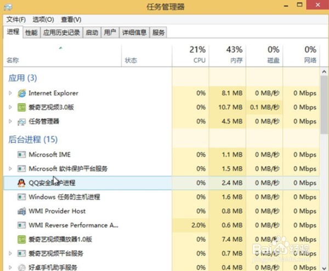Click the WMI Provider Host icon
329x271 pixels.
coord(21,211)
